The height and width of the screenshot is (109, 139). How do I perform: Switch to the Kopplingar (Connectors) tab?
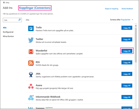coord(35,8)
